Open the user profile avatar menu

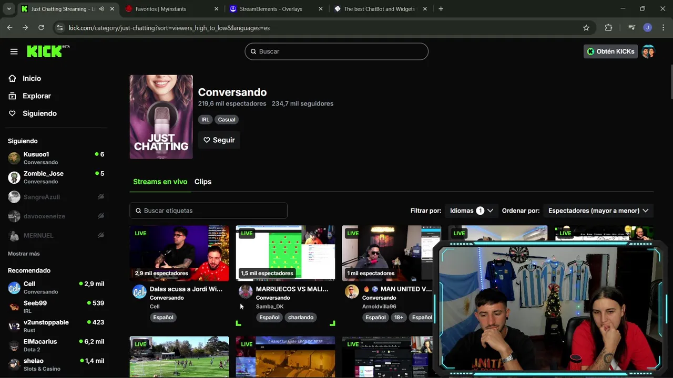coord(648,51)
